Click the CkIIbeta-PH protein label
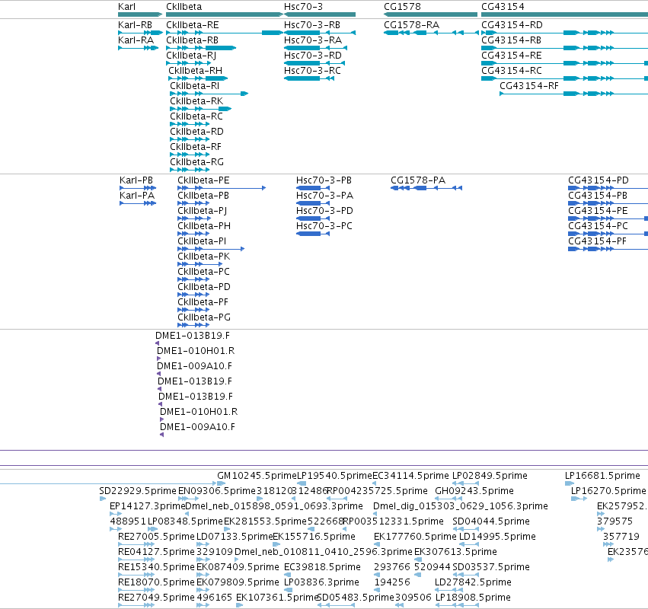This screenshot has height=609, width=648. point(204,226)
